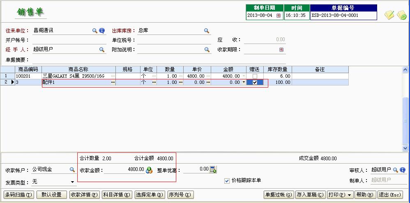Click 序列号(X) button
The height and width of the screenshot is (203, 410).
181,195
